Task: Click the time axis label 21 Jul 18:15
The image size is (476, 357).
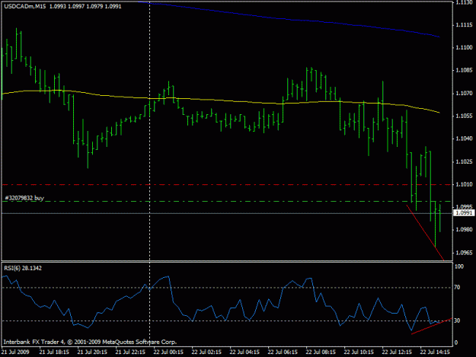Action: tap(54, 352)
